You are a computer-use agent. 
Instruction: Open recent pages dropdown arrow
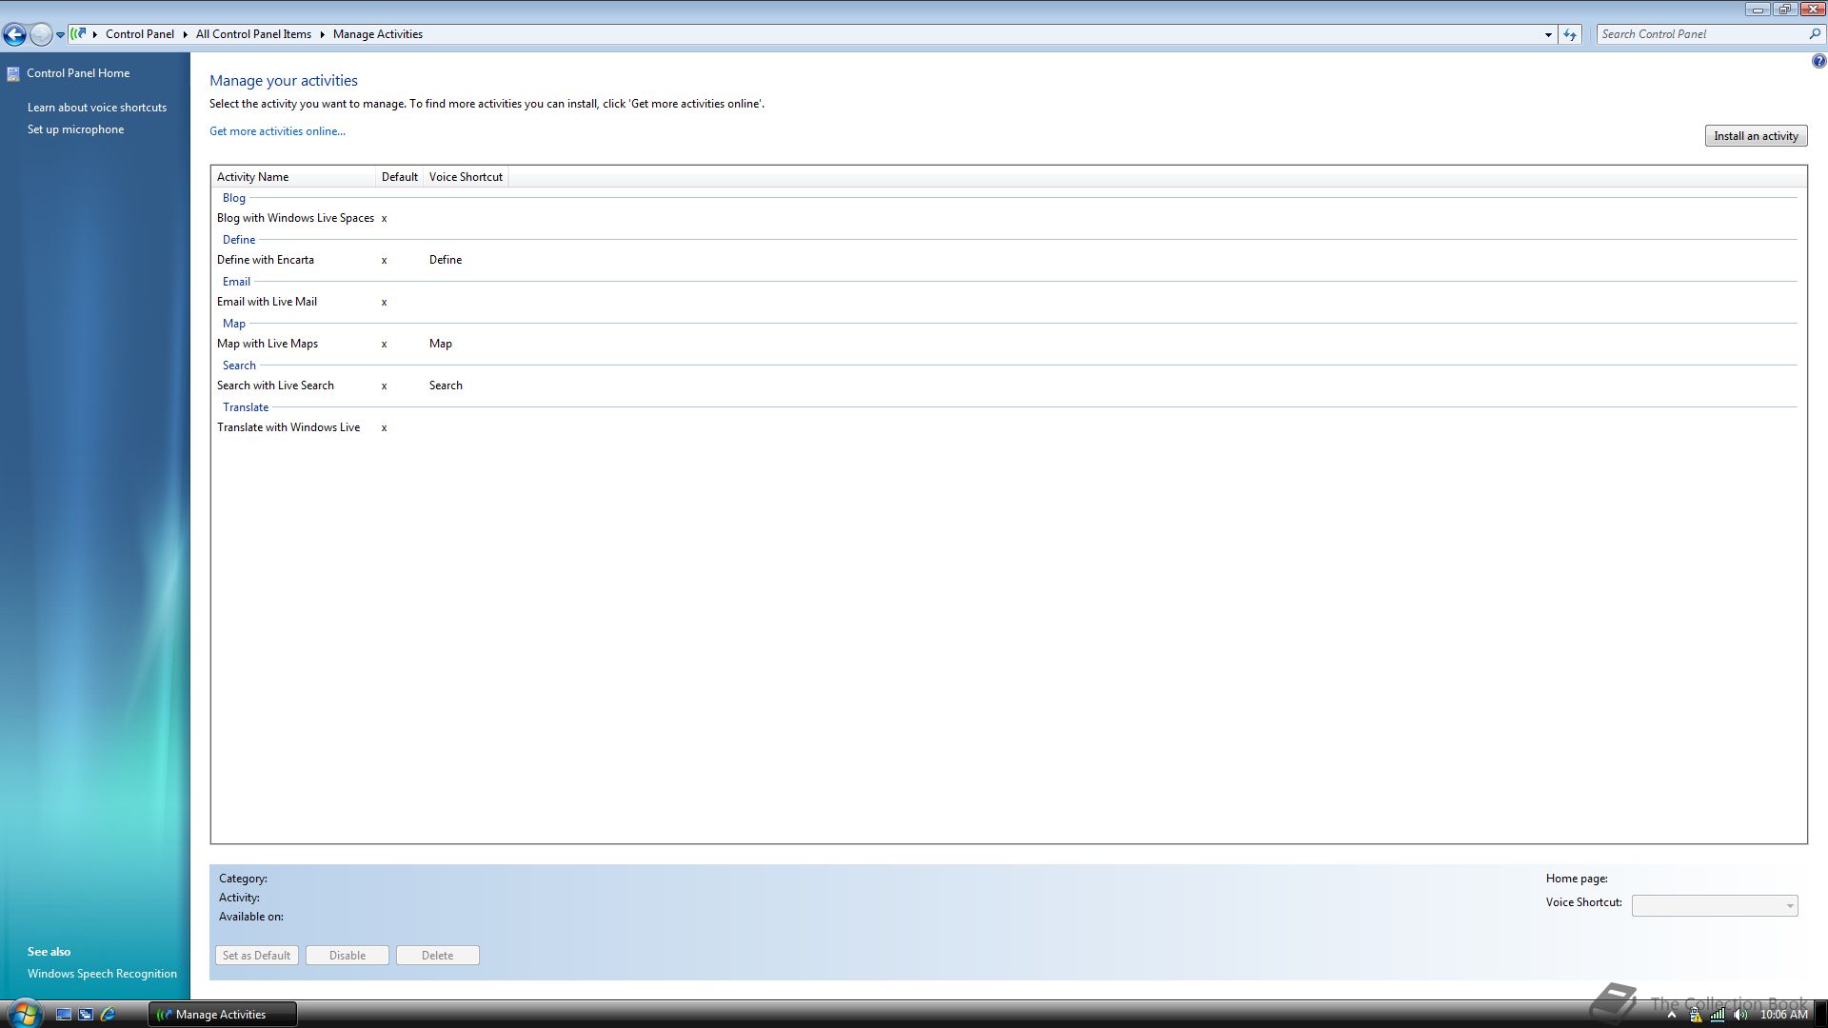coord(60,35)
